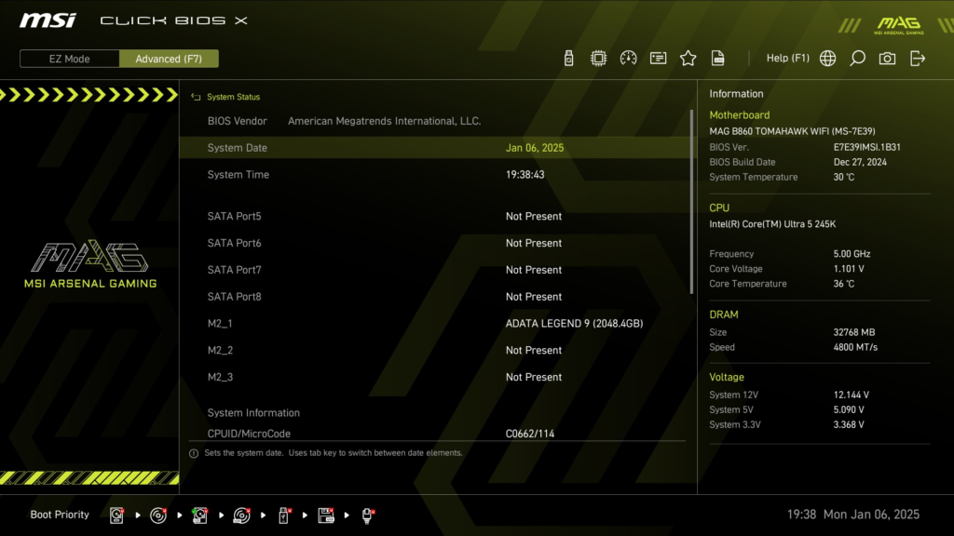Change language with the globe icon
The image size is (954, 536).
tap(826, 58)
